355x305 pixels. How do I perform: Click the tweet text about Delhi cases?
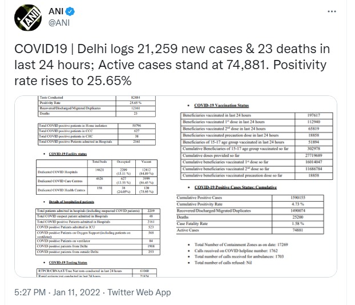172,65
